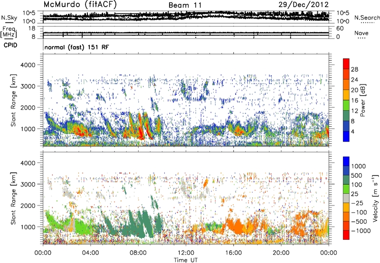
Task: Click the noise trace panel beside N.Sky
Action: (186, 17)
